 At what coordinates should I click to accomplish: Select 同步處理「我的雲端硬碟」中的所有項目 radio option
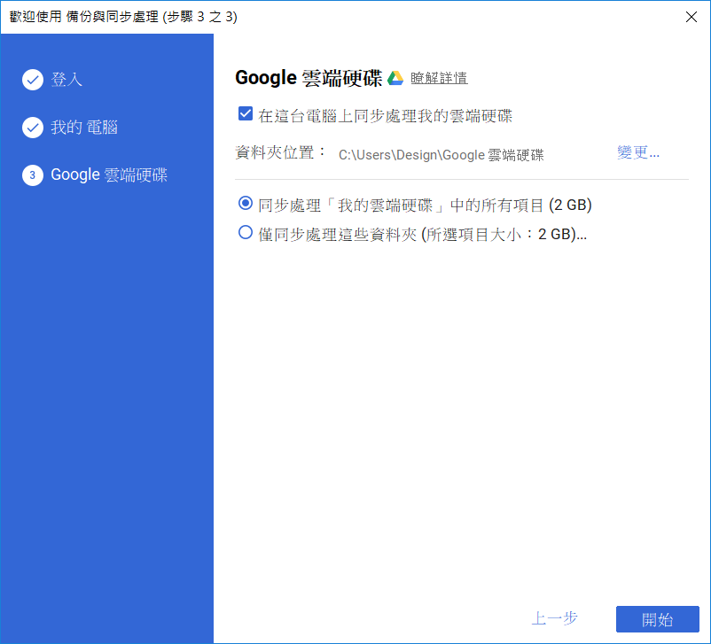coord(246,203)
